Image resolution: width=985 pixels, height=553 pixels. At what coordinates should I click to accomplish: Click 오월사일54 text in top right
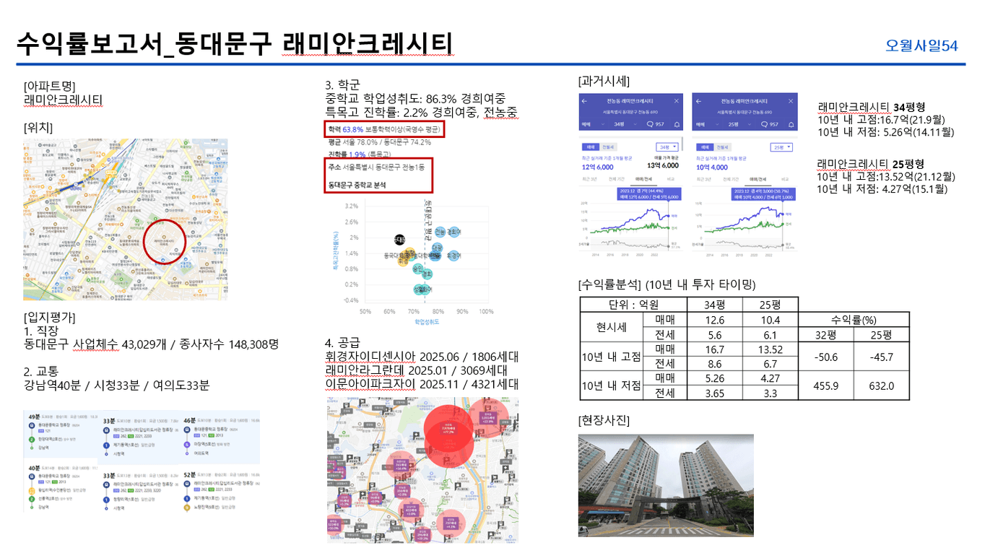pos(921,45)
